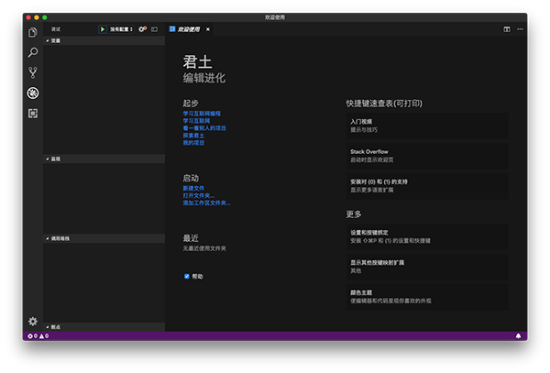Open the Explorer files icon in activity bar

33,32
